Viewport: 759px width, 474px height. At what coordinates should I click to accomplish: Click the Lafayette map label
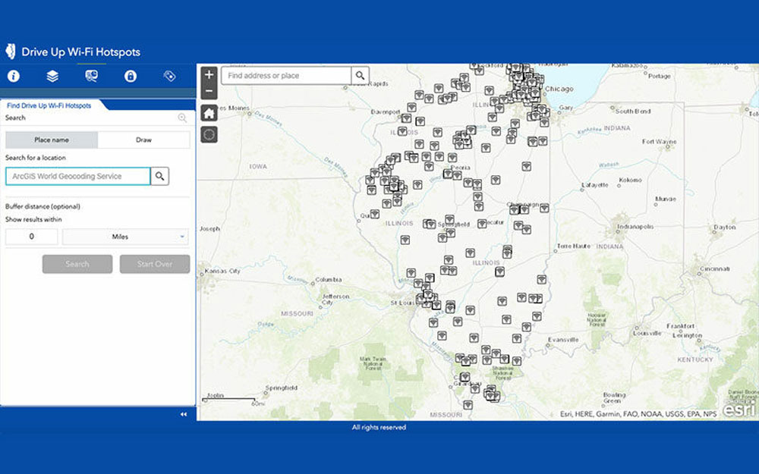pos(595,185)
